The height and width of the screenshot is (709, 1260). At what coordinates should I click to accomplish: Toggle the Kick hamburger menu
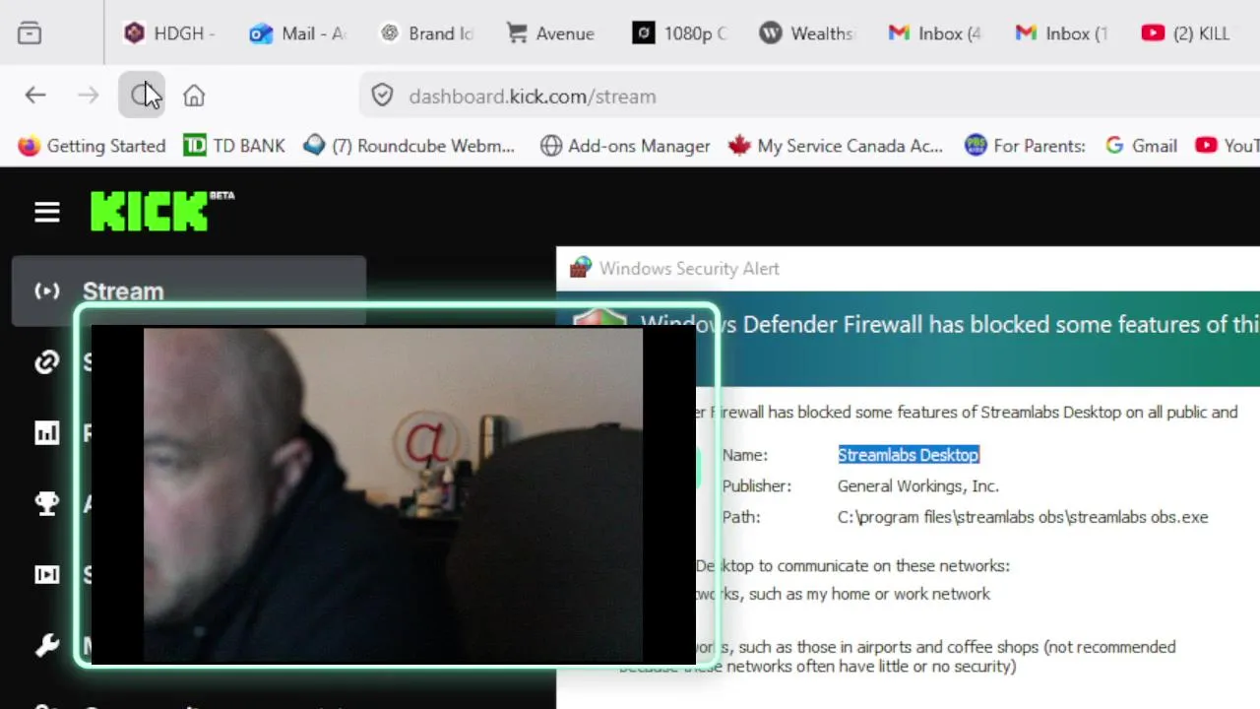click(47, 212)
